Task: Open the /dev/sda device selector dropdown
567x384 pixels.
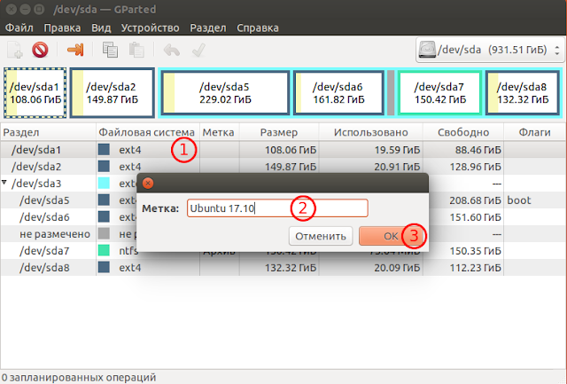Action: (490, 50)
